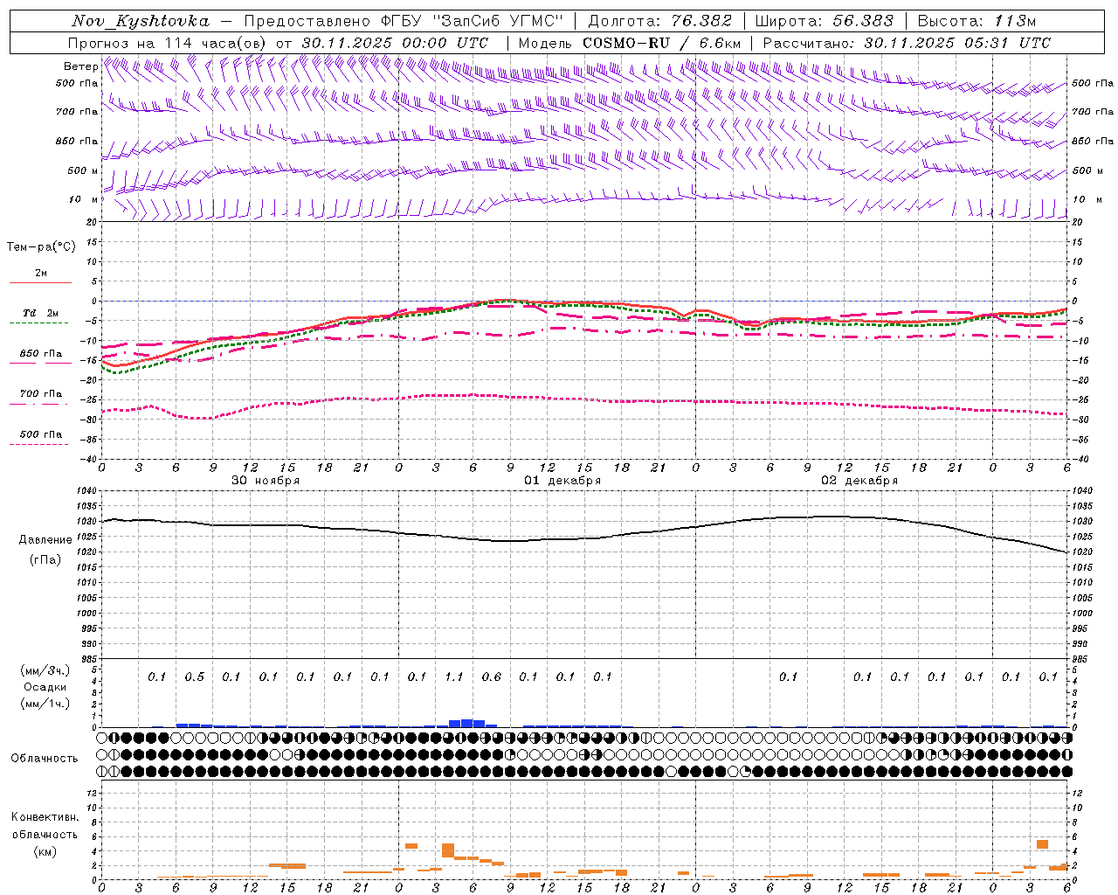Click the '2м' temperature legend label
This screenshot has height=895, width=1118.
tap(41, 274)
